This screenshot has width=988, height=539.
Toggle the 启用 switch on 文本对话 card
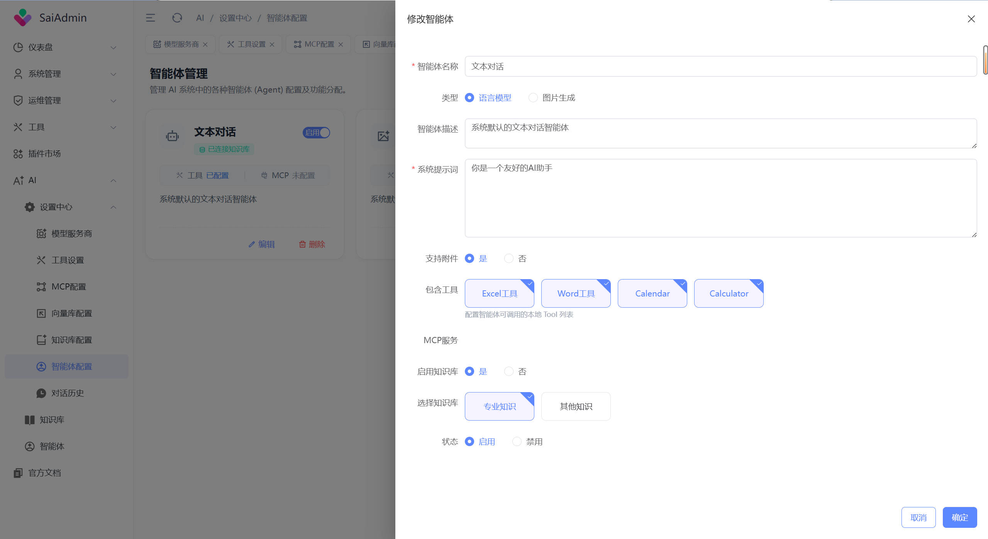pyautogui.click(x=316, y=133)
